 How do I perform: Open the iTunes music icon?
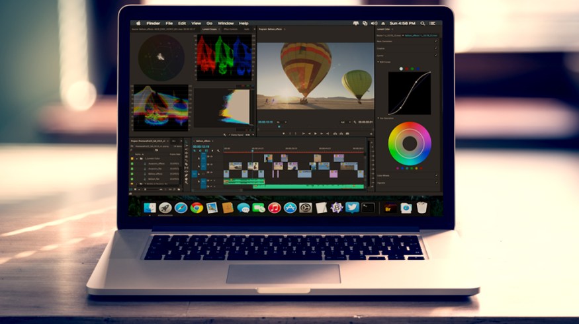(275, 208)
